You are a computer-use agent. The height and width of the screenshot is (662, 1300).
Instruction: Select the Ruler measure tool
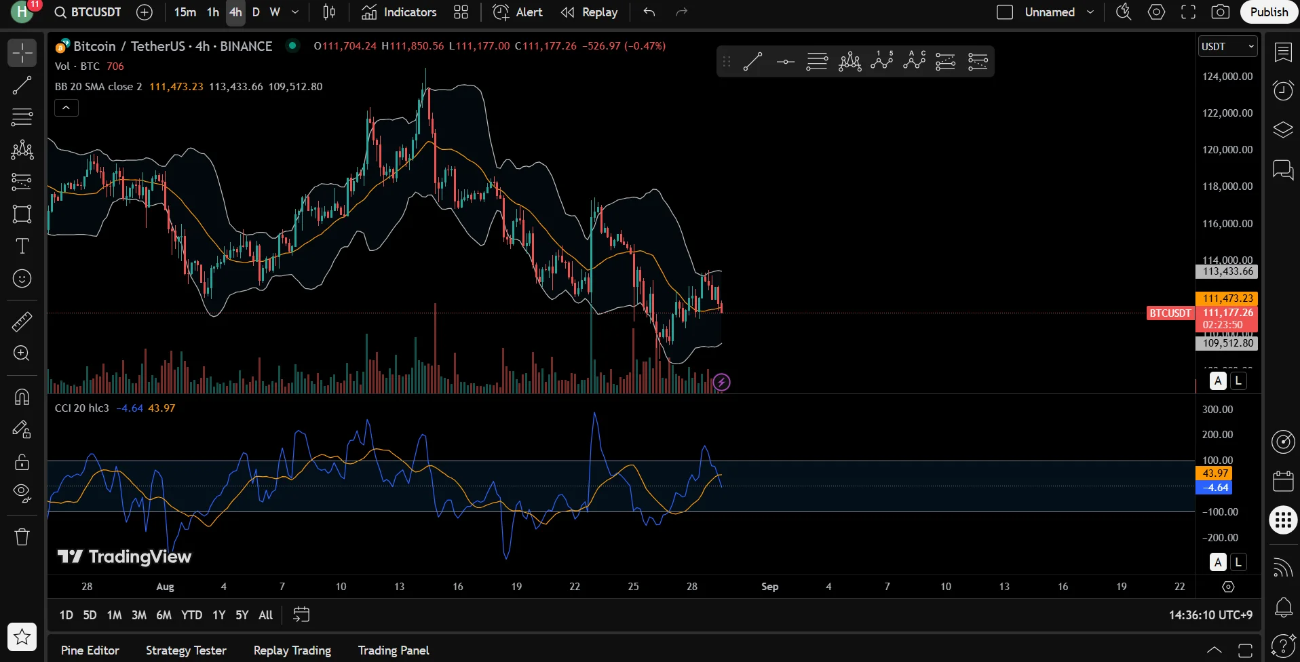coord(22,322)
